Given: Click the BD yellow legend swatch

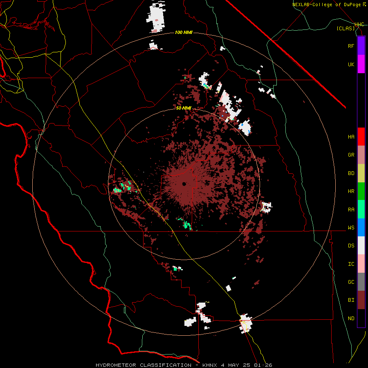Looking at the screenshot, I should pos(361,173).
